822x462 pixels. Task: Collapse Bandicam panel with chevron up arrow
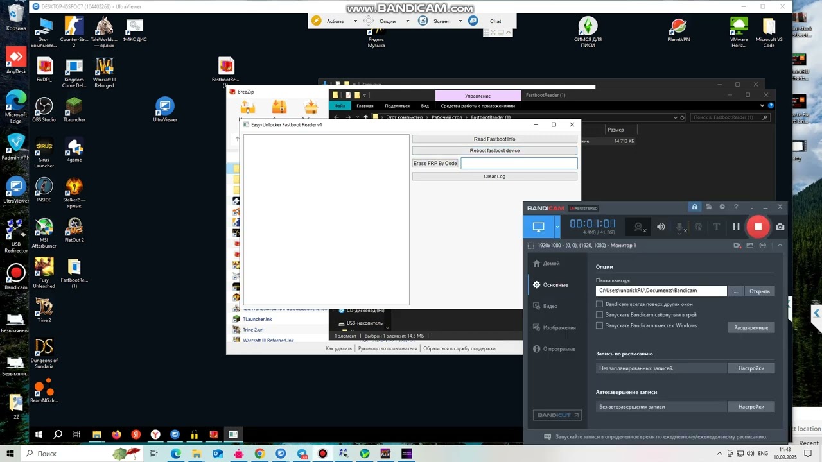click(780, 245)
